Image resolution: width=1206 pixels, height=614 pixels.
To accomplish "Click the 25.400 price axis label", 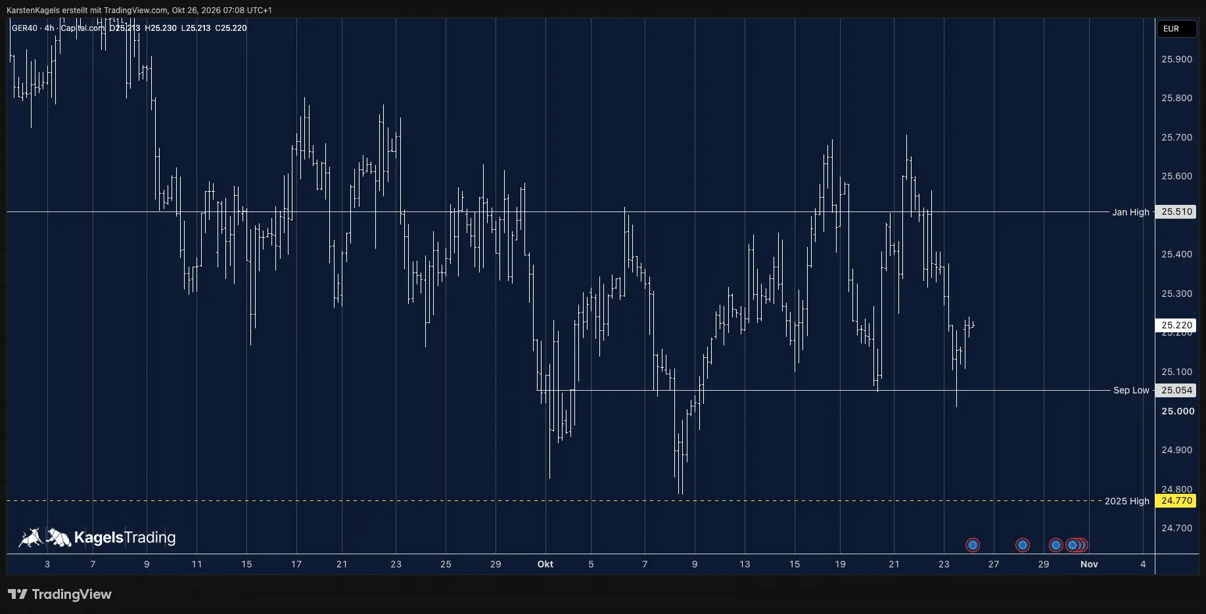I will point(1176,254).
